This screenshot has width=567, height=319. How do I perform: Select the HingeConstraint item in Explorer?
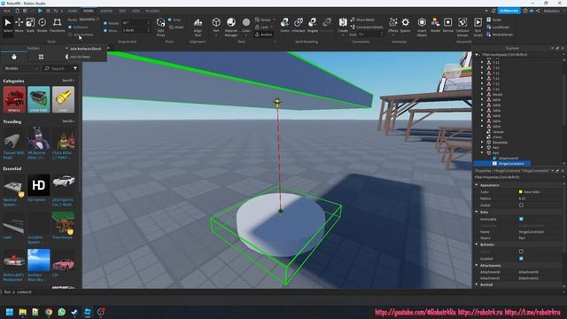click(511, 163)
